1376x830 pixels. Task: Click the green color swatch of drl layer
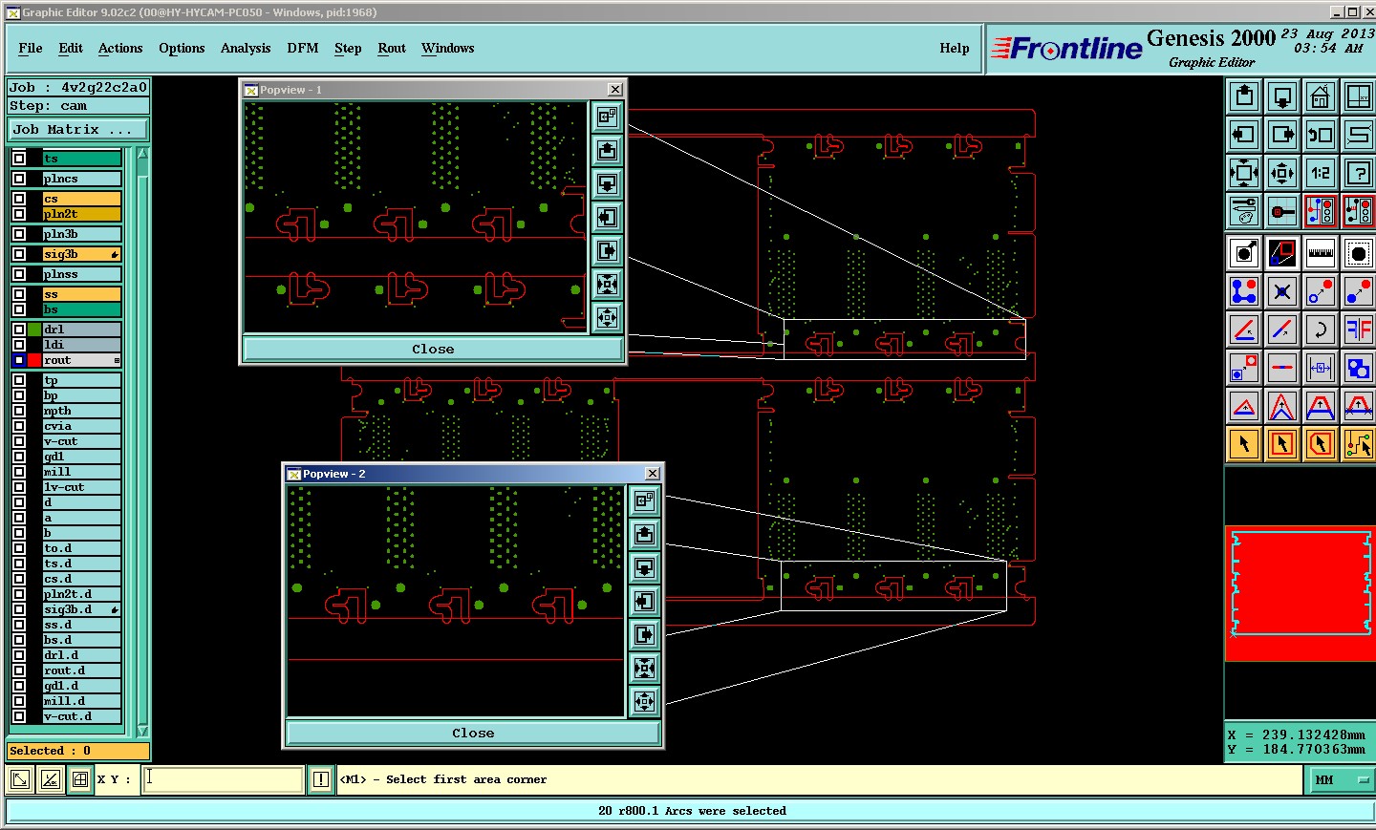click(34, 330)
